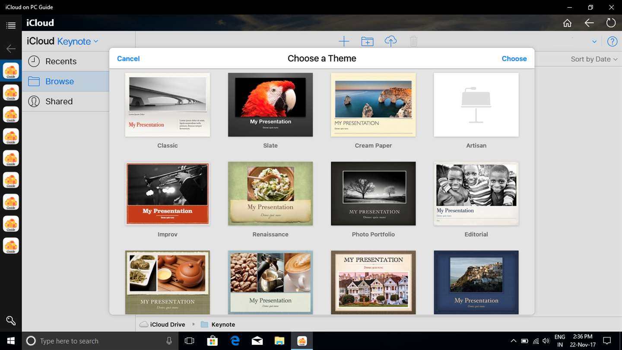The height and width of the screenshot is (350, 622).
Task: Open network settings from the tray icon
Action: pos(536,341)
